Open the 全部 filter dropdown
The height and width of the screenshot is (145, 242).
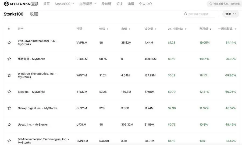pyautogui.click(x=231, y=14)
